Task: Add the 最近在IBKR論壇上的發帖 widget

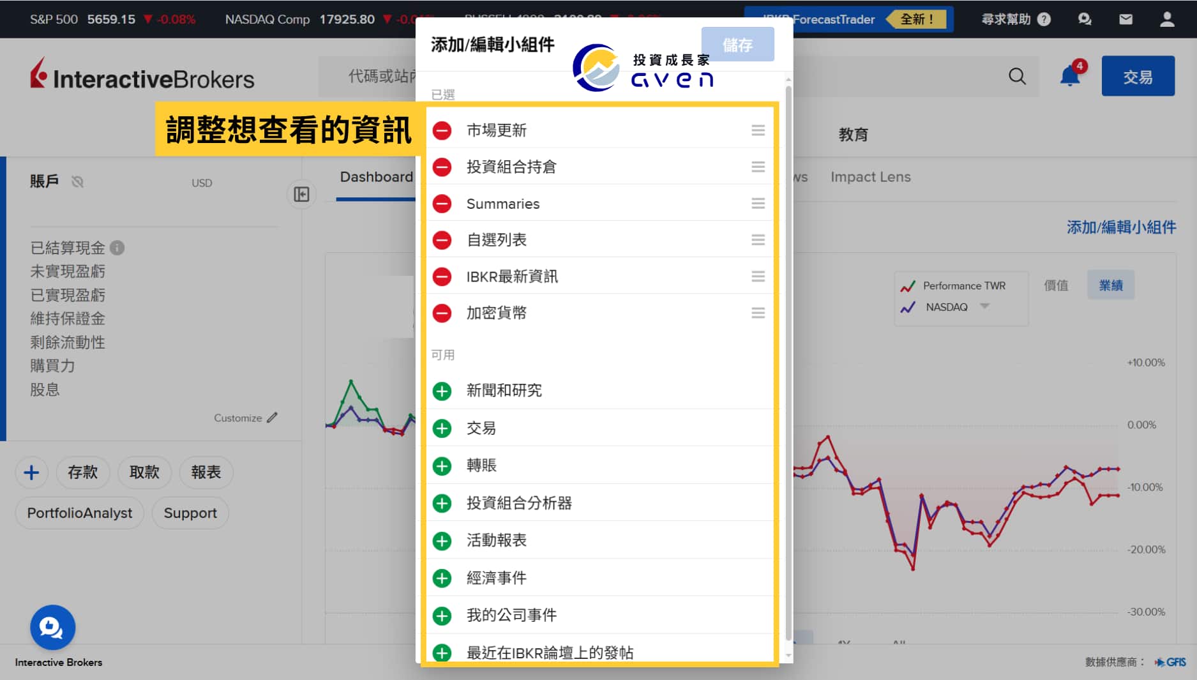Action: [442, 653]
